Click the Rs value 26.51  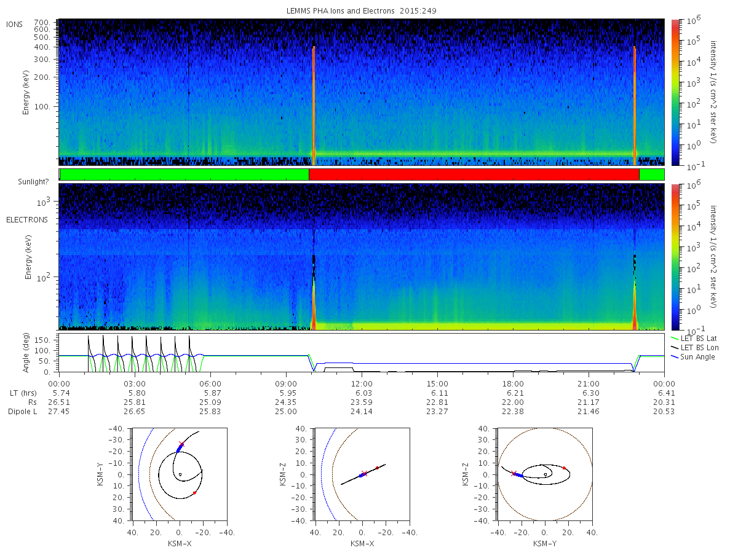(x=59, y=402)
